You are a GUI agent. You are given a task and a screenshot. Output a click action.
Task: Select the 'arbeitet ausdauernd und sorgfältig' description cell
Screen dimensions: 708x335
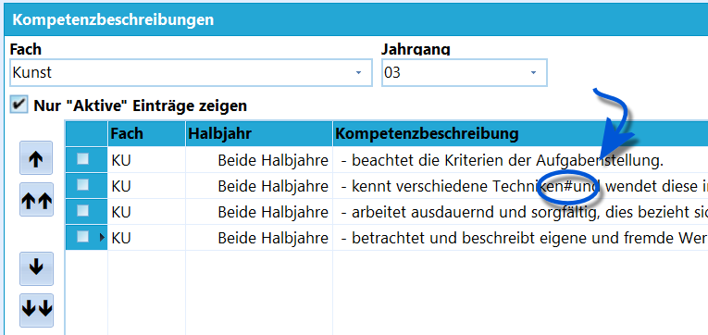[520, 212]
